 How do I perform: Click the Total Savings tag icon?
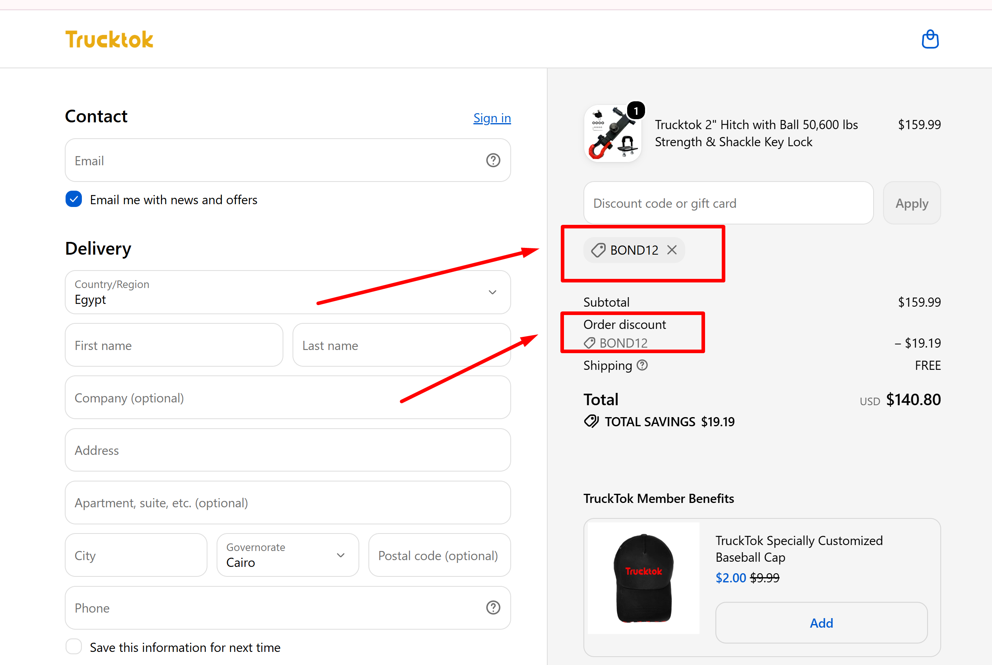(591, 421)
